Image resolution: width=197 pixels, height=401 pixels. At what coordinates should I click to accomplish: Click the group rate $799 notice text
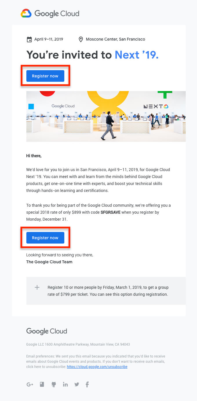point(108,291)
